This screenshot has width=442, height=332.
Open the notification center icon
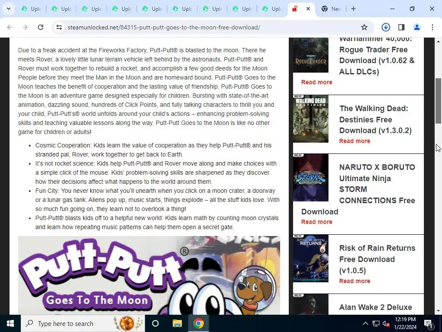tap(429, 323)
